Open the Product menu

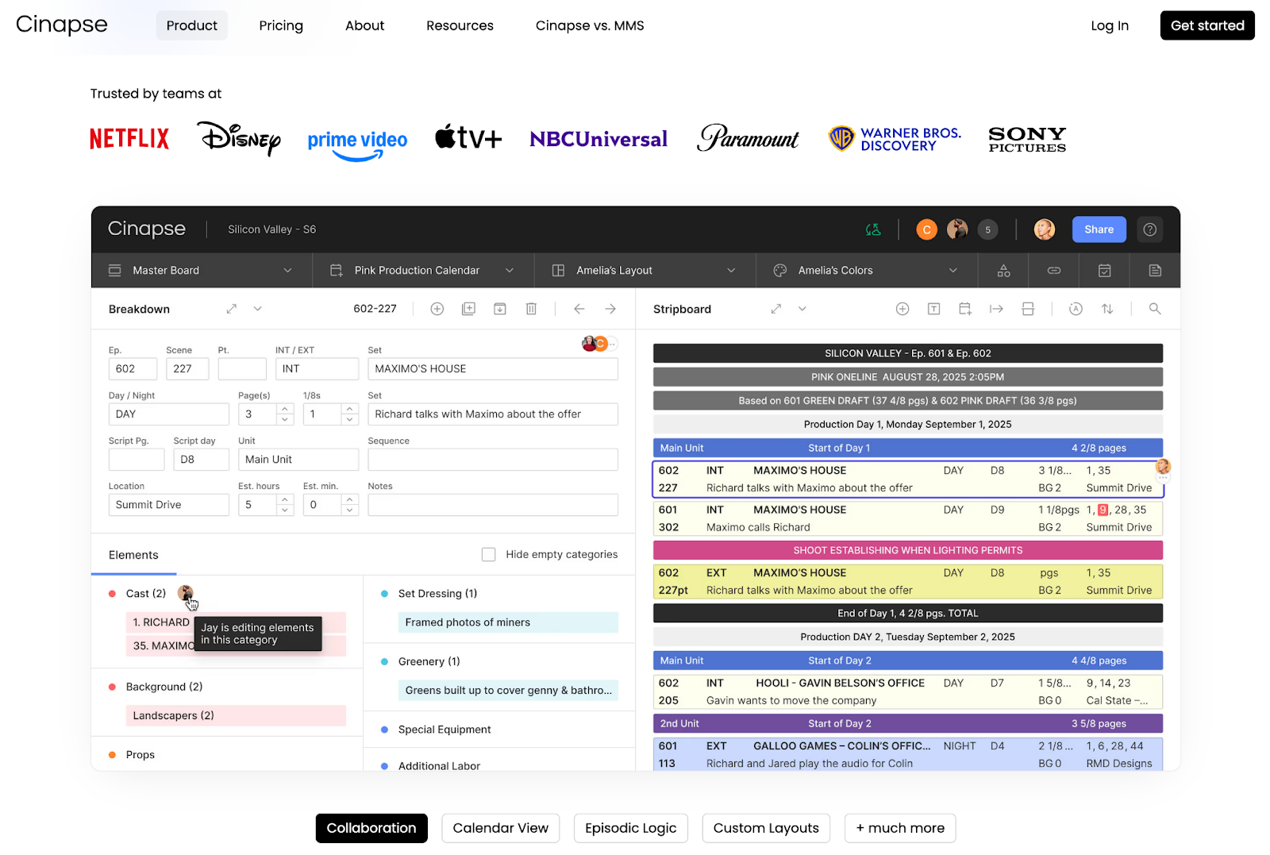191,25
